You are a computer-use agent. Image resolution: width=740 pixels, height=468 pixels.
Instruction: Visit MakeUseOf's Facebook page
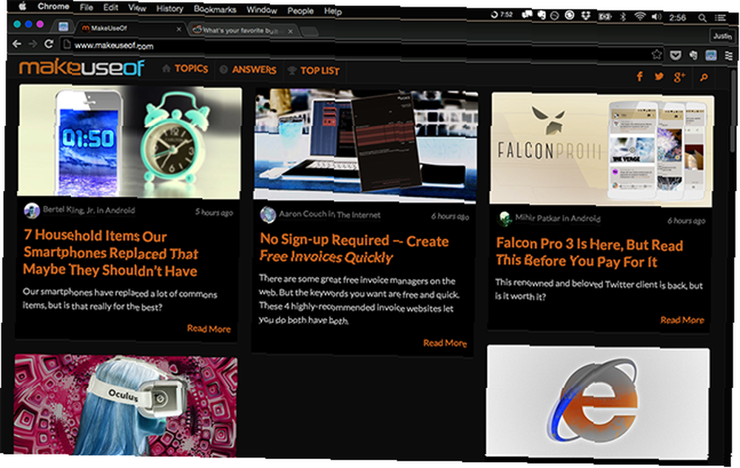click(639, 76)
